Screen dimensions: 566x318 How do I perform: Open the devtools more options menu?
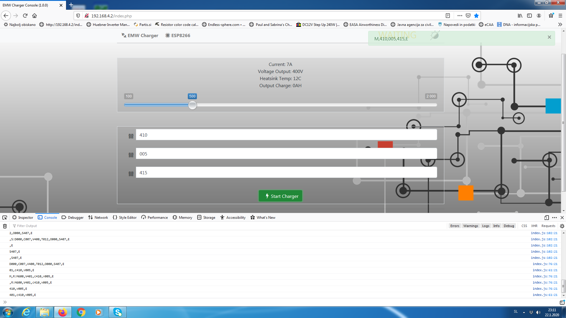(554, 218)
